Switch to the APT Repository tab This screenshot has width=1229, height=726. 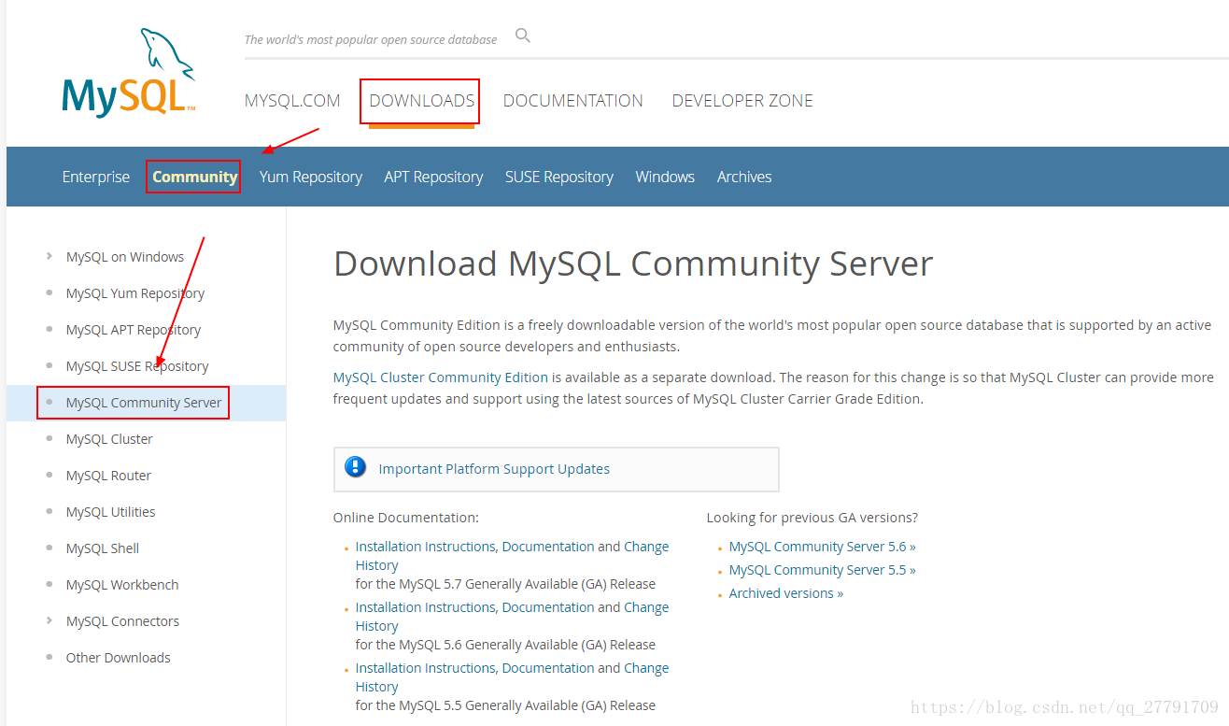point(433,177)
